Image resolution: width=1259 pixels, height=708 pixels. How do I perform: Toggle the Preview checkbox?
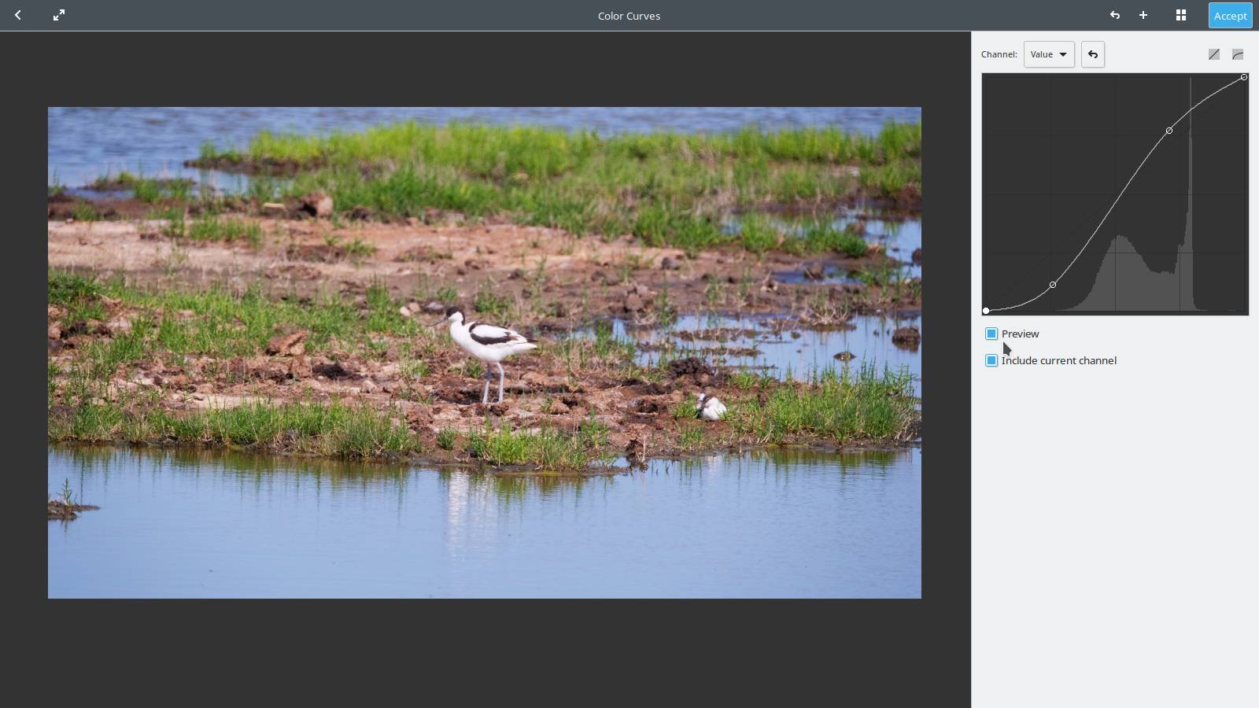(x=991, y=334)
